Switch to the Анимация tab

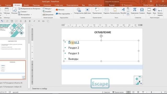[x=47, y=5]
